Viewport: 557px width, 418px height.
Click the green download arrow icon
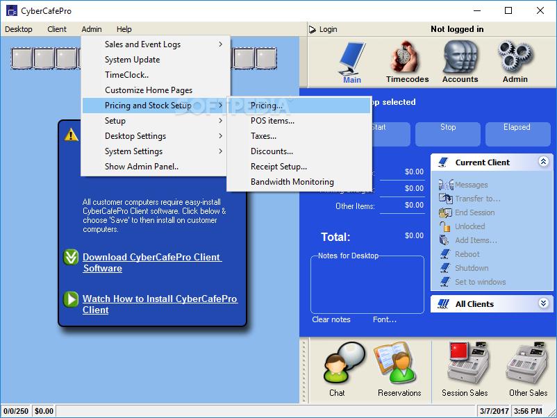71,257
